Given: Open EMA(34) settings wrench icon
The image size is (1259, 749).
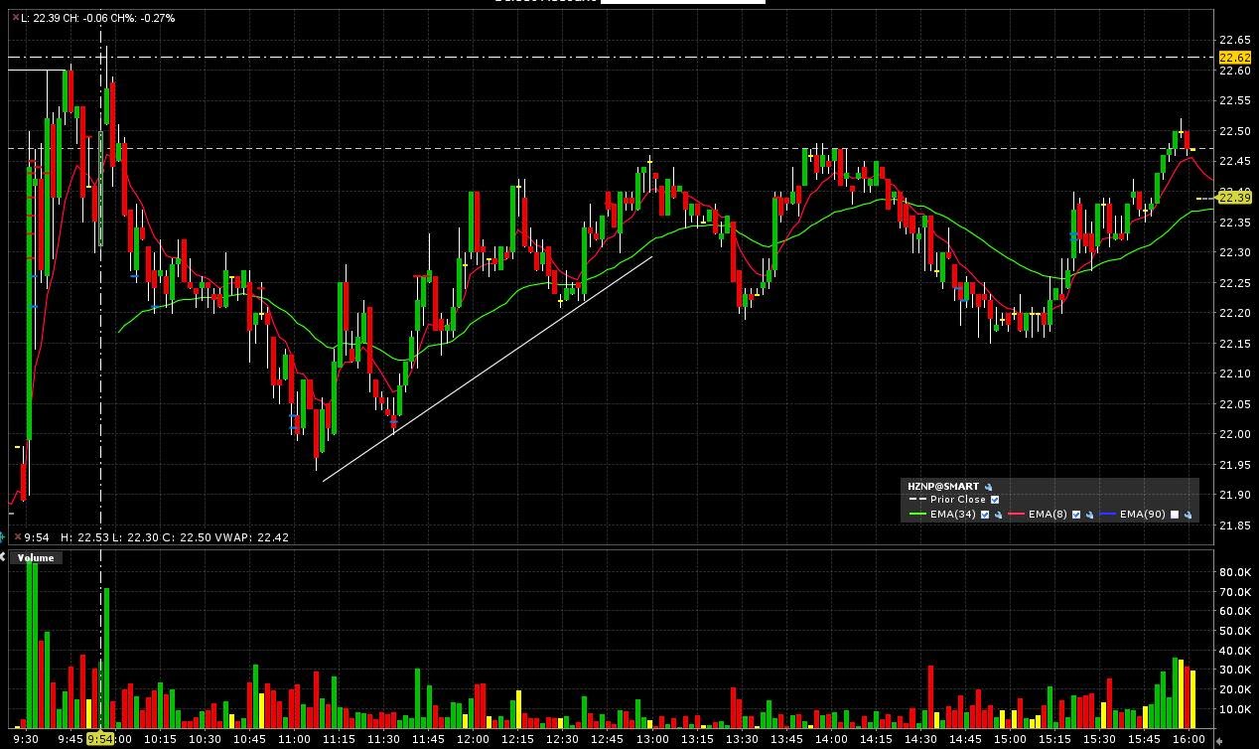Looking at the screenshot, I should click(x=998, y=515).
